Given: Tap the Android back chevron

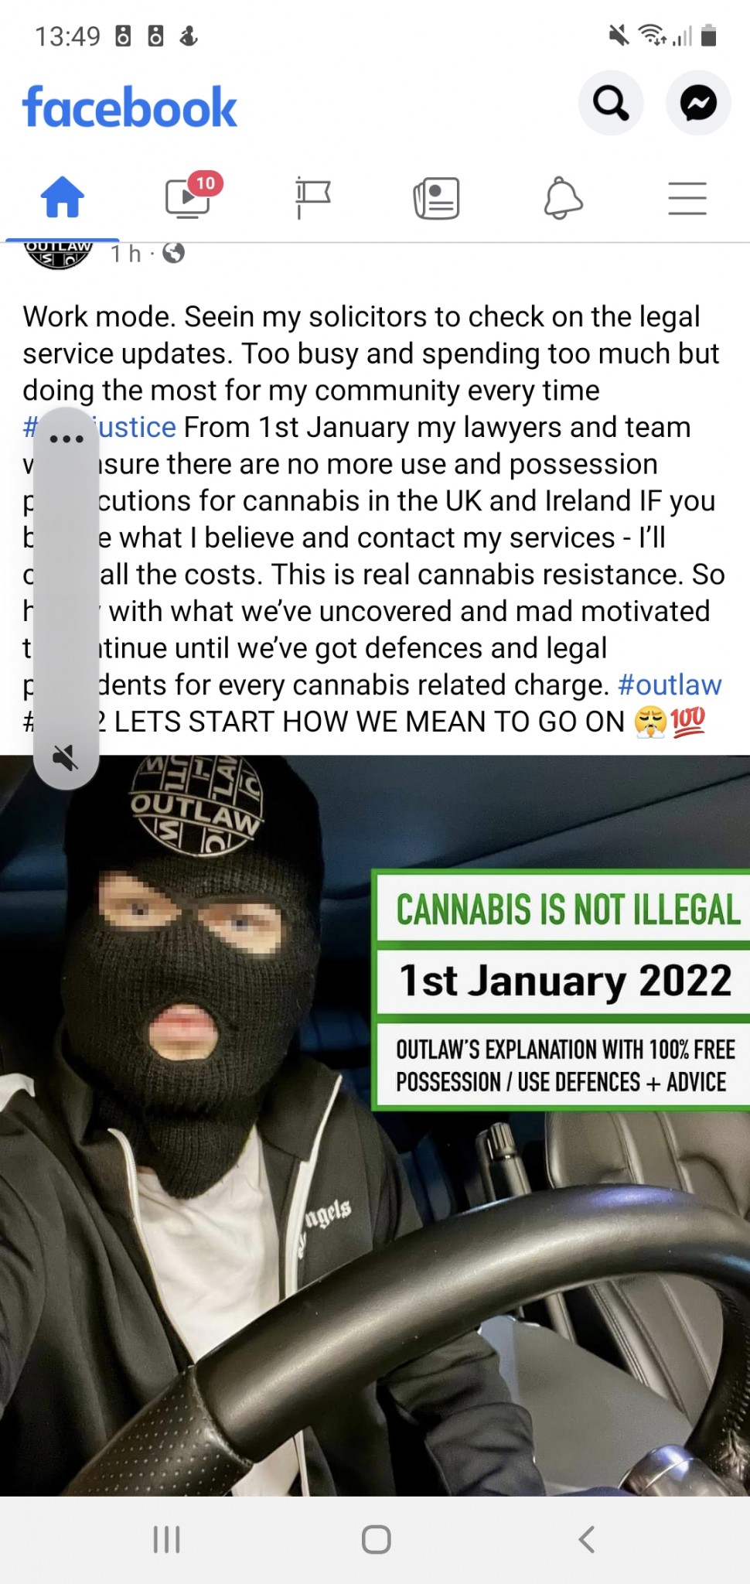Looking at the screenshot, I should coord(587,1539).
